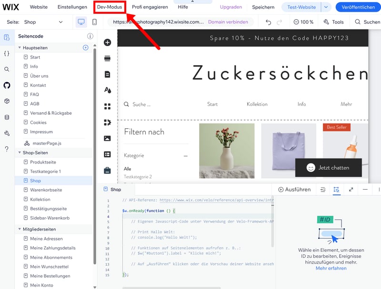381x289 pixels.
Task: Open the Hilfe menu
Action: [x=183, y=7]
